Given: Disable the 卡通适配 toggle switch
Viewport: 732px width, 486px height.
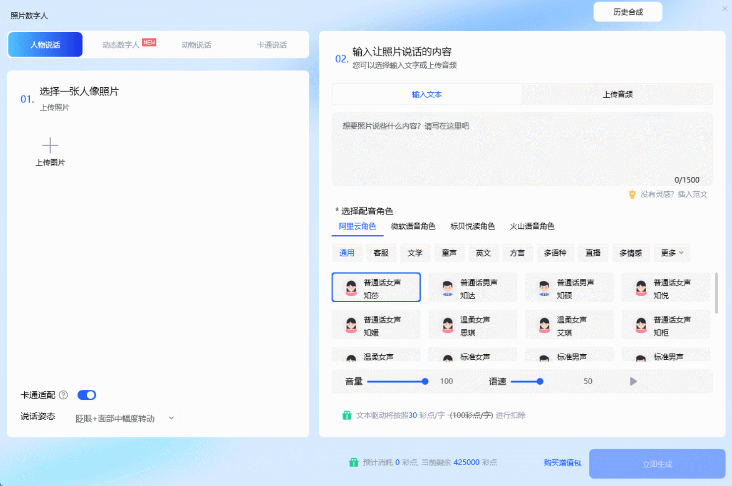Looking at the screenshot, I should click(x=87, y=395).
